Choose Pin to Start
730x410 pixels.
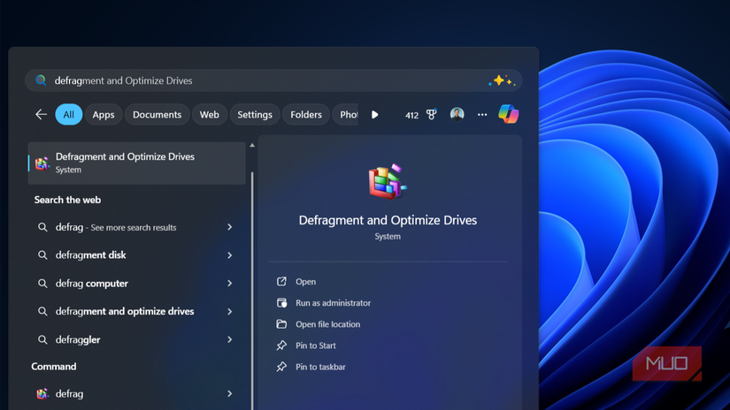pos(316,345)
